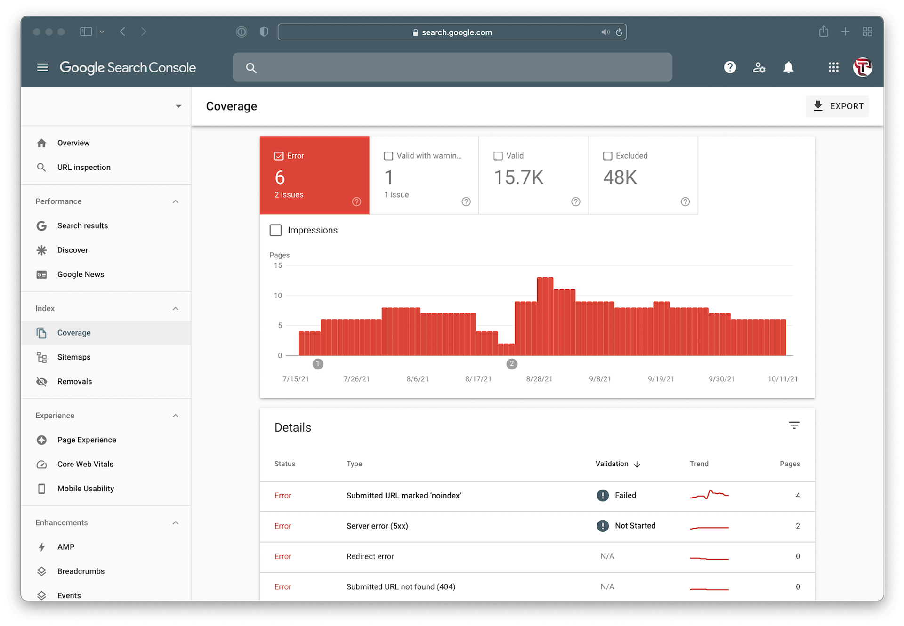Click the help question mark icon
This screenshot has height=626, width=904.
point(730,67)
